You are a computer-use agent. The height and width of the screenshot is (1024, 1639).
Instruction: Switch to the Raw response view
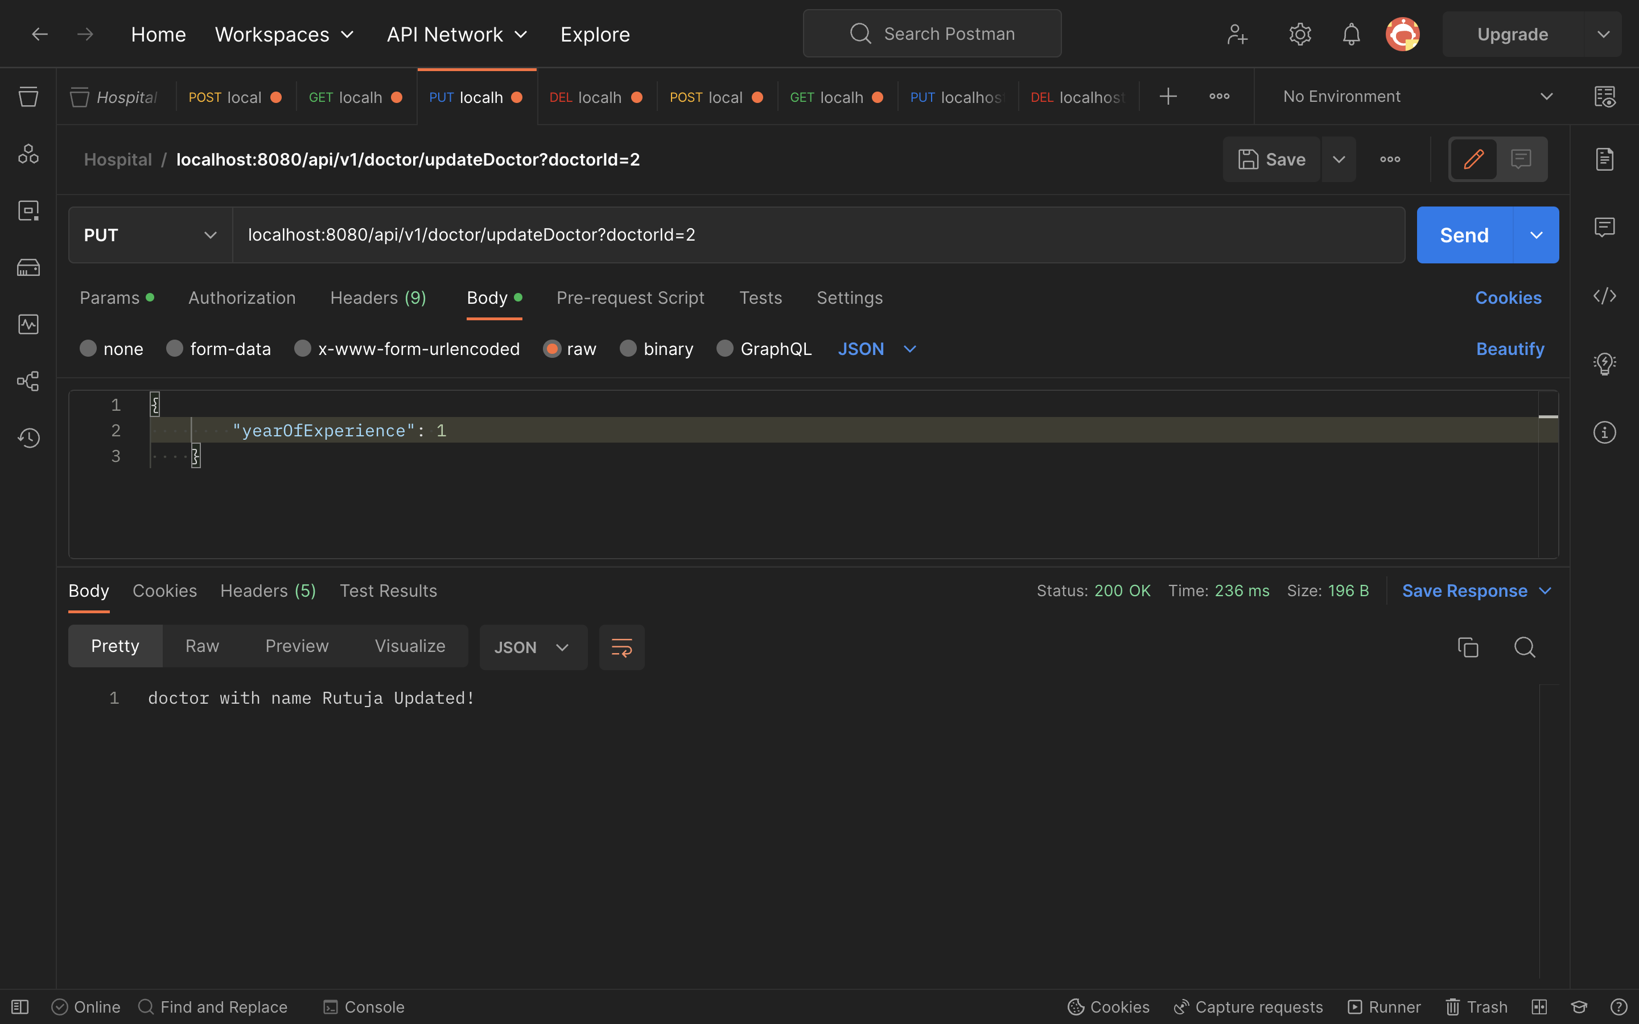202,646
